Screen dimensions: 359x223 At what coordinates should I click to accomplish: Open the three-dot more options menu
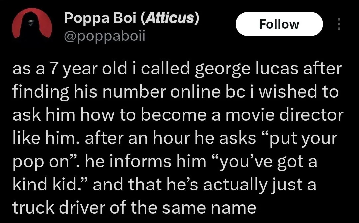[339, 24]
